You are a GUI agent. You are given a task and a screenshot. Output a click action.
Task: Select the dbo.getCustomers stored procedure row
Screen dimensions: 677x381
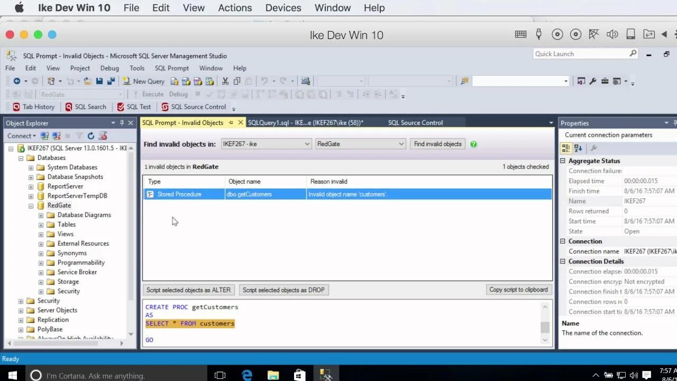click(347, 194)
